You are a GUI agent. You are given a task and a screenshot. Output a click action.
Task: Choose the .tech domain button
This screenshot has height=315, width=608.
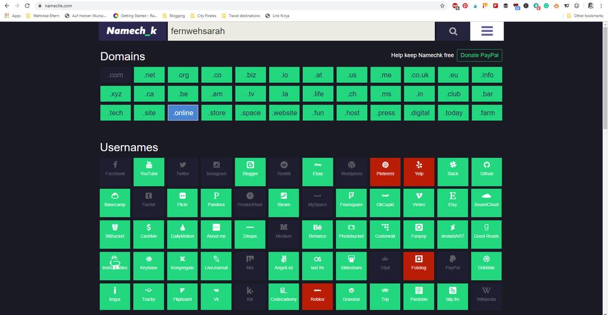pos(116,113)
